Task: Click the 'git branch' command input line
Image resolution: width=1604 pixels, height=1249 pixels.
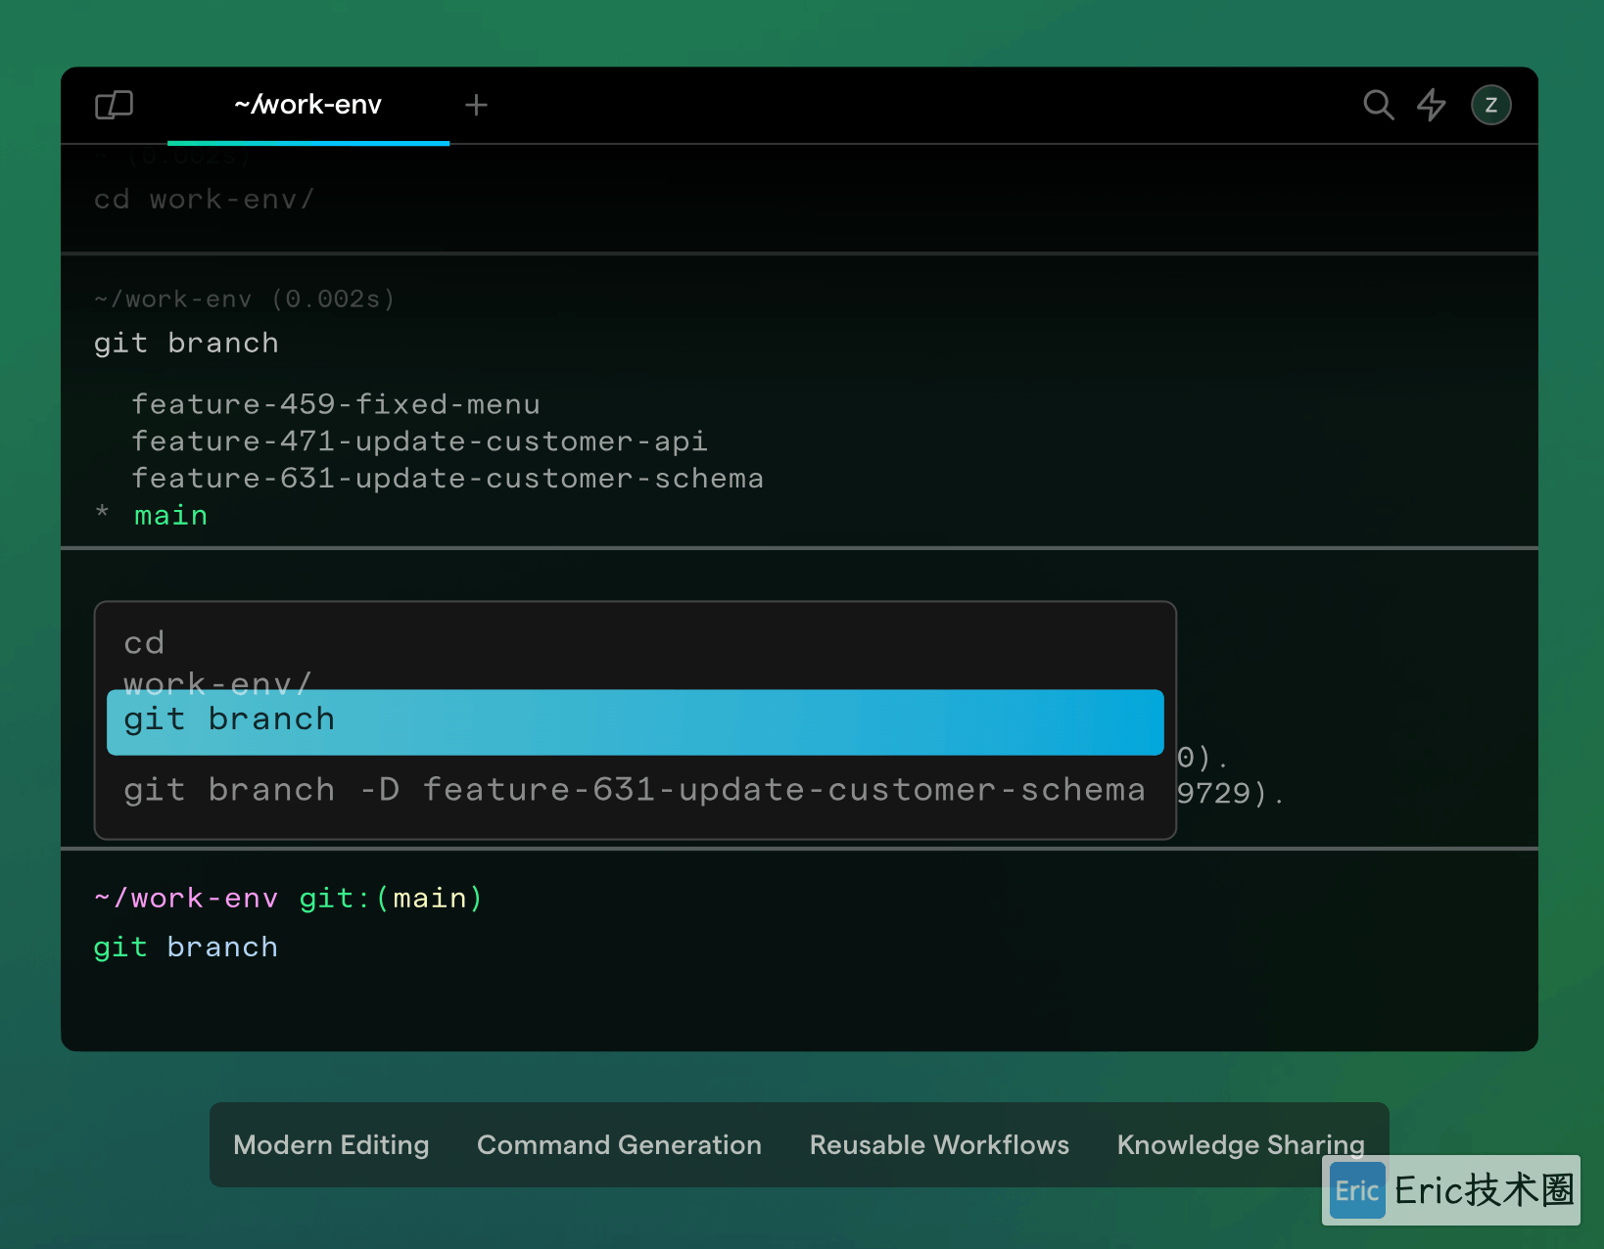Action: pyautogui.click(x=186, y=947)
